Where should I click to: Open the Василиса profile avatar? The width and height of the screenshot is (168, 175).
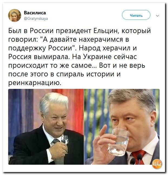point(15,15)
